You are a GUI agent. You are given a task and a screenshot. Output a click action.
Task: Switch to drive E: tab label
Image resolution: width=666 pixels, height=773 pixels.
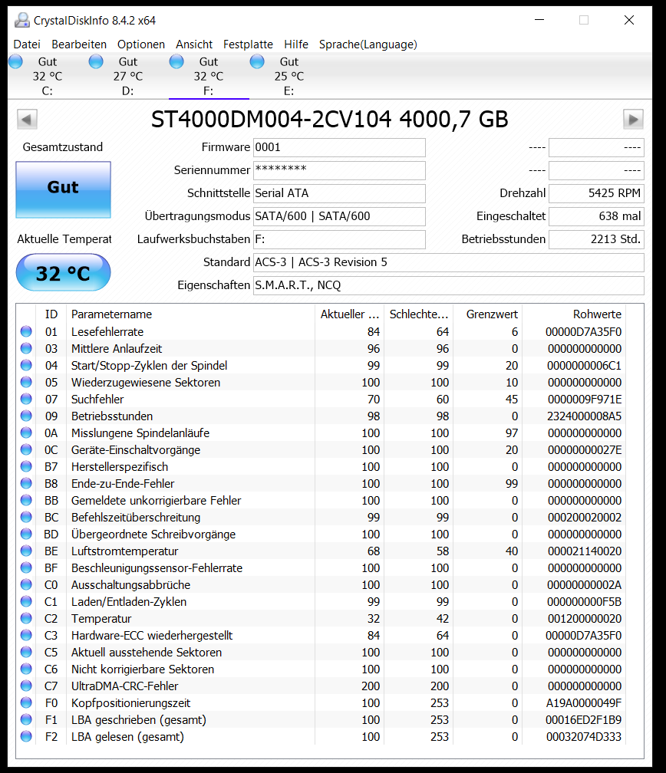tap(288, 90)
